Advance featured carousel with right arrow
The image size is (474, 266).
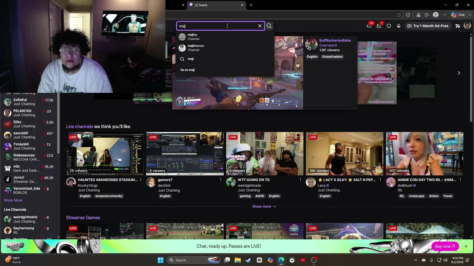(459, 73)
